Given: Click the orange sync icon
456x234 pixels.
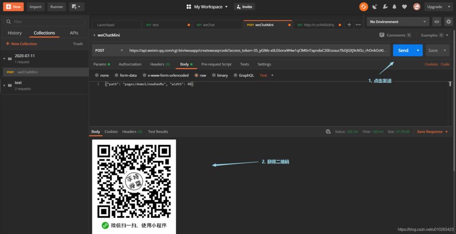Looking at the screenshot, I should tap(363, 7).
